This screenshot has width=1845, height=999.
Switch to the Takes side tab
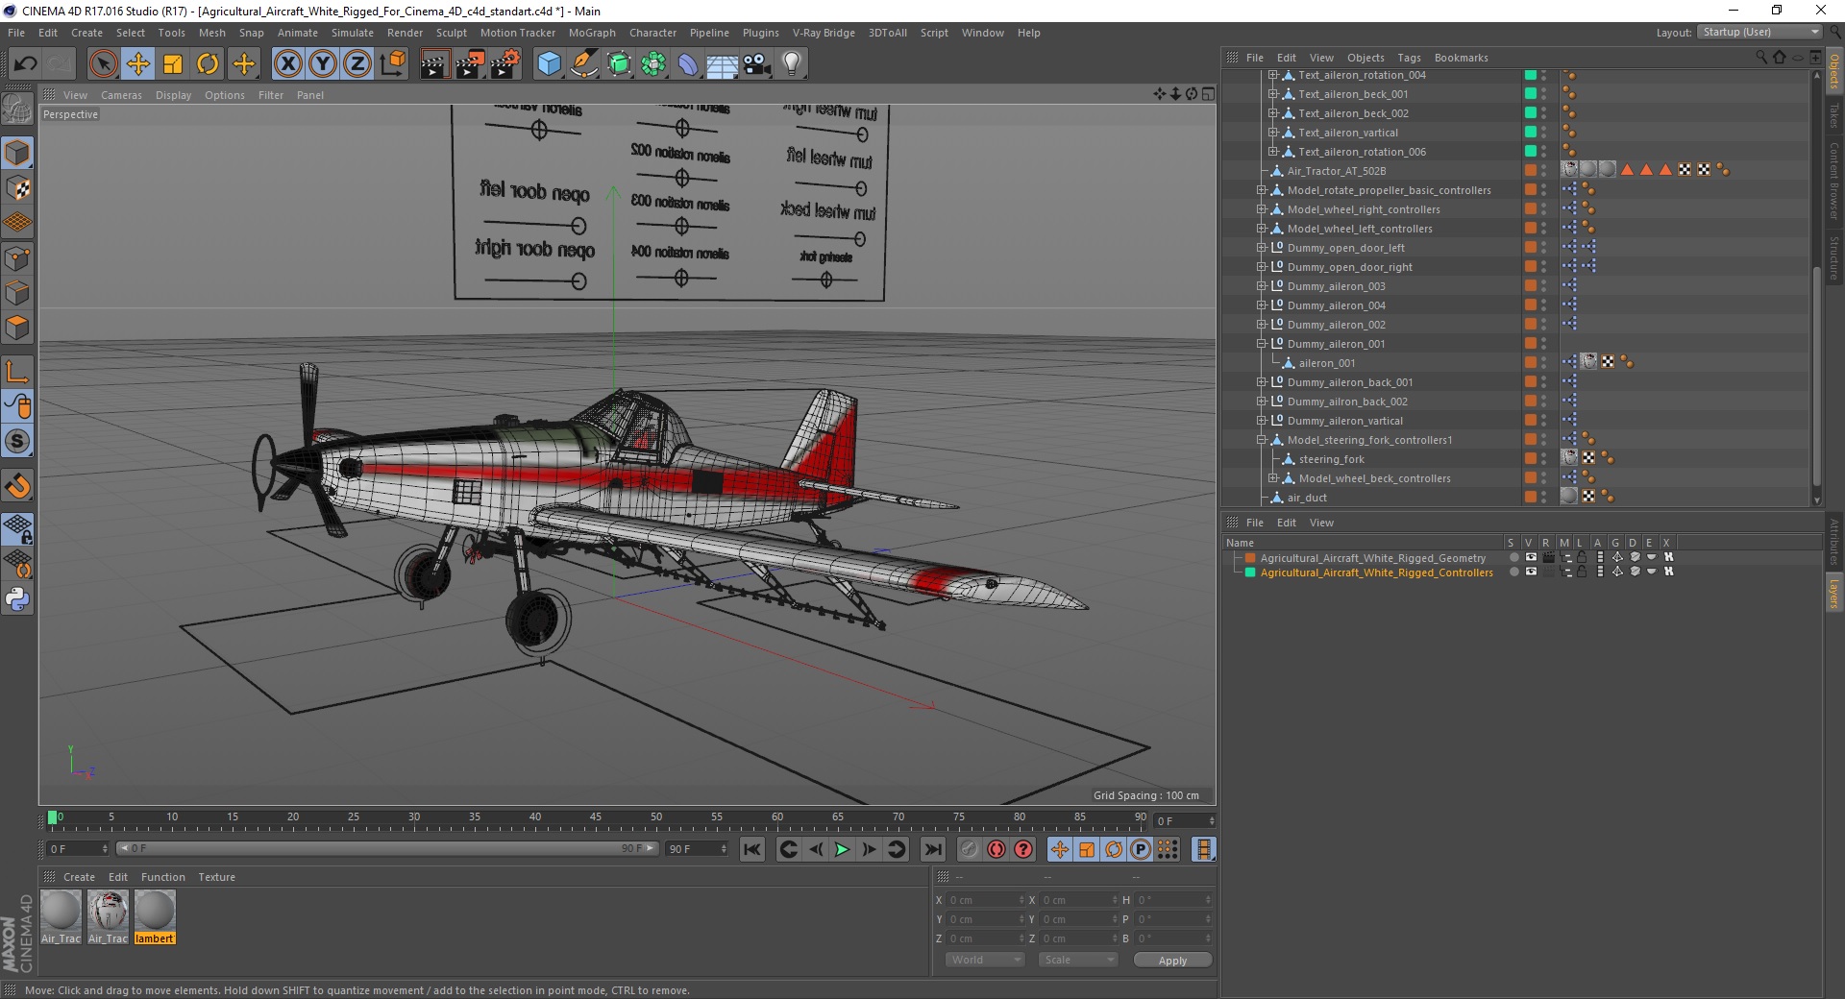pos(1834,116)
